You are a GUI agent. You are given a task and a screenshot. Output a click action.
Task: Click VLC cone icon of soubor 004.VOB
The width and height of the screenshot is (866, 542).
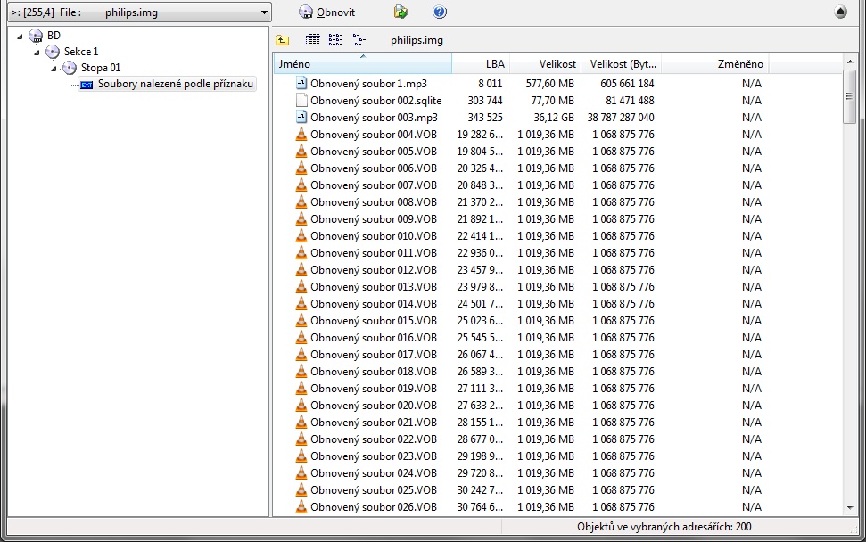coord(301,134)
